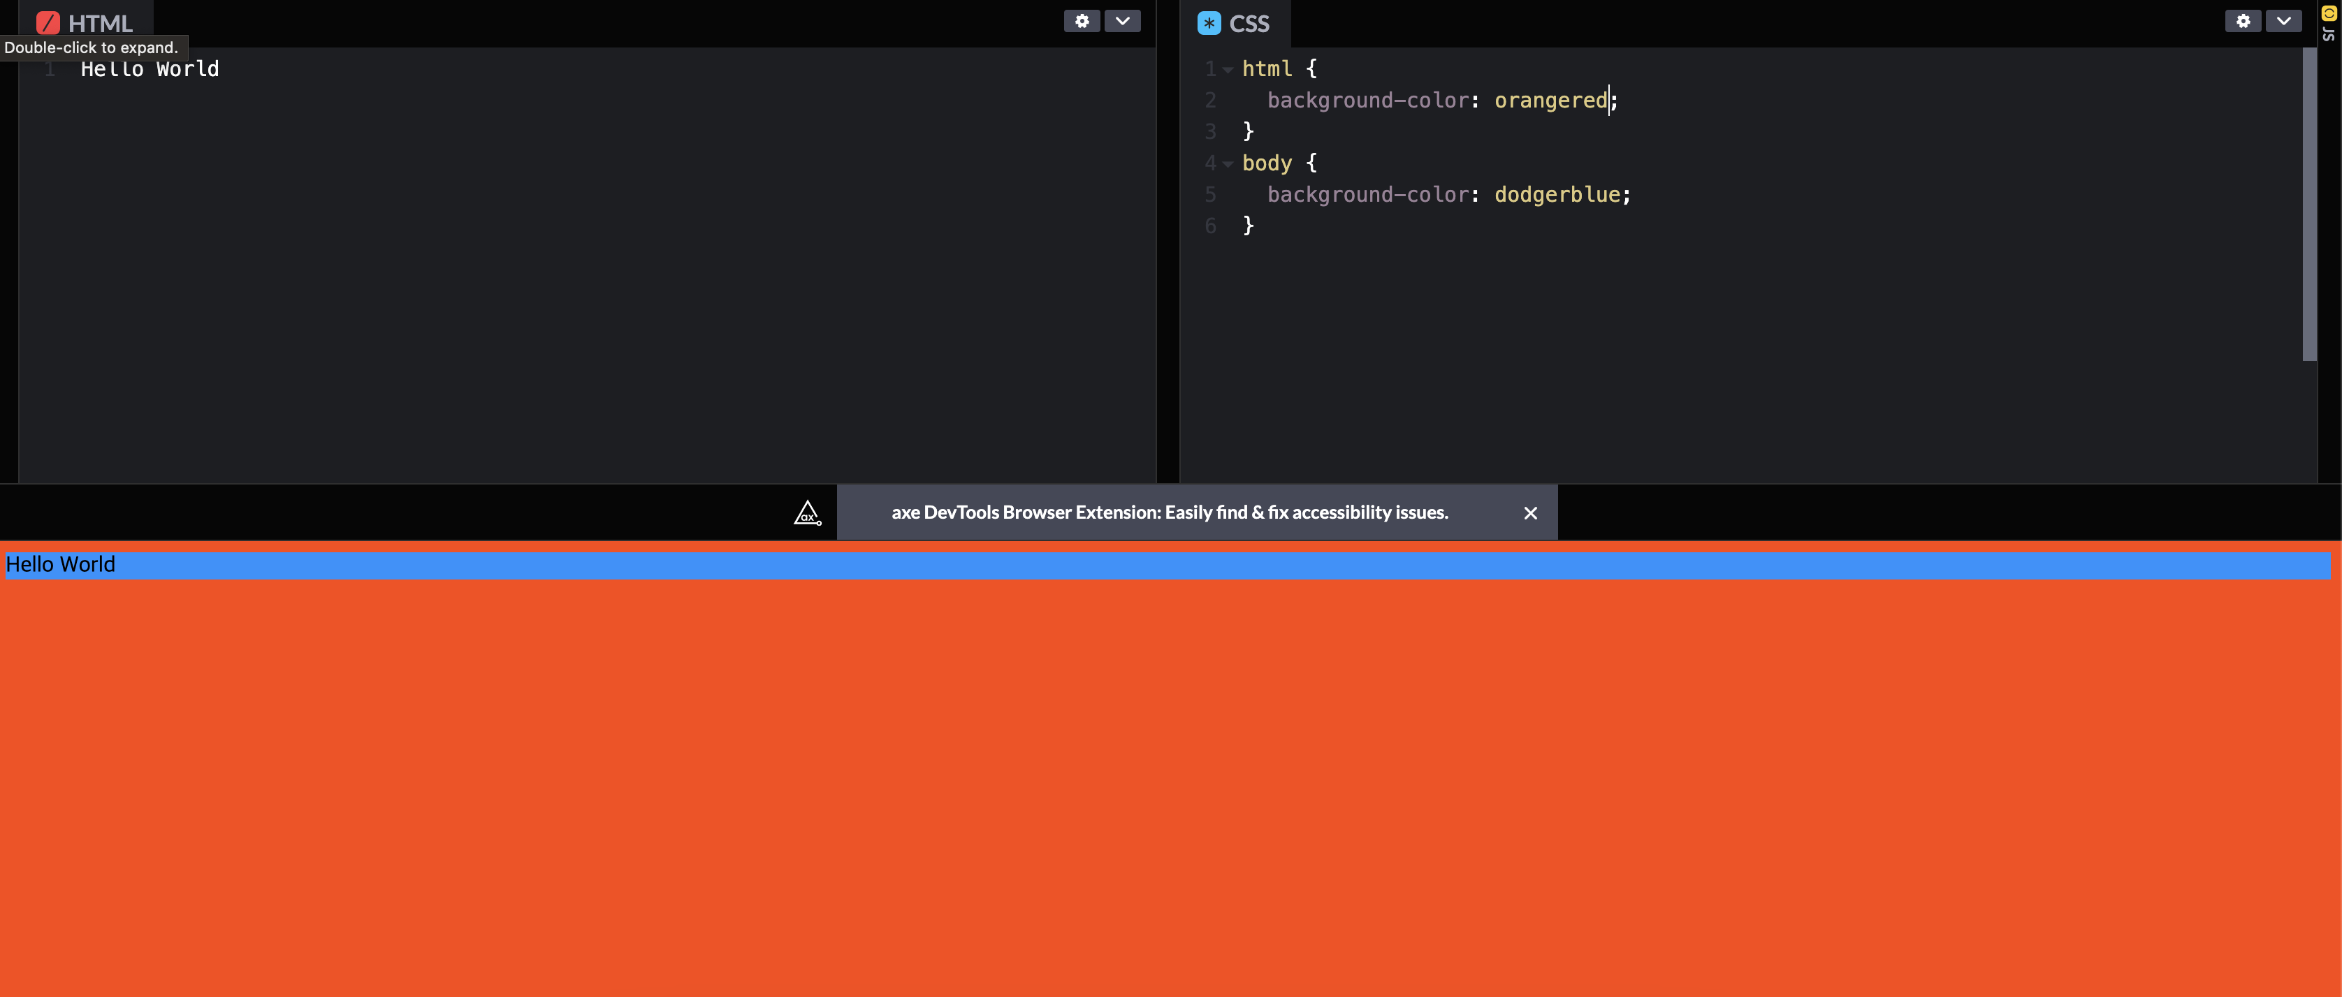This screenshot has height=997, width=2342.
Task: Open HTML editor settings gear
Action: (x=1081, y=21)
